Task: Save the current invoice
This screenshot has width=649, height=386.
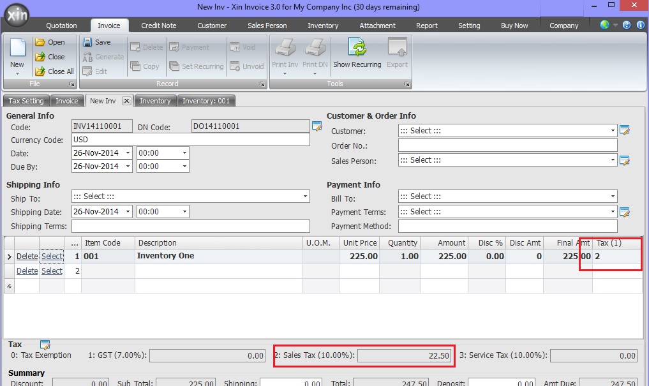Action: (x=97, y=42)
